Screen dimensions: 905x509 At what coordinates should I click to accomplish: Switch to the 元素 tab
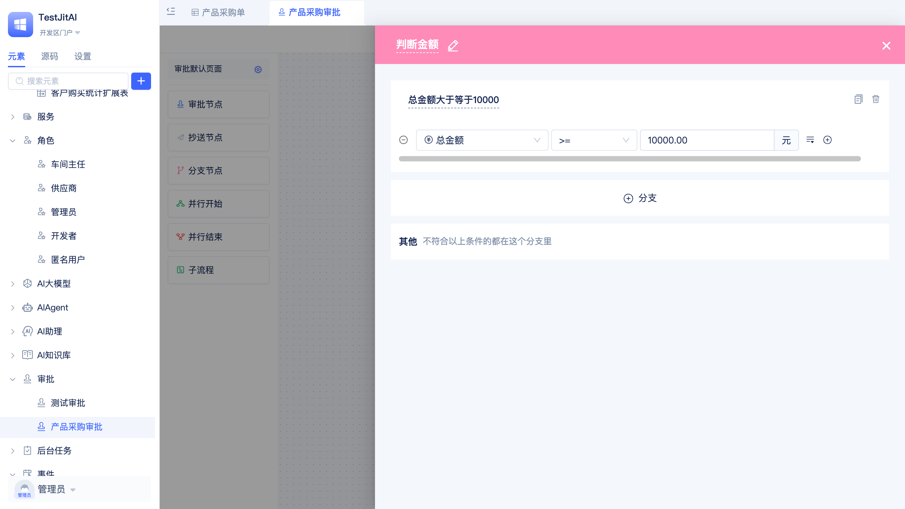pyautogui.click(x=17, y=56)
